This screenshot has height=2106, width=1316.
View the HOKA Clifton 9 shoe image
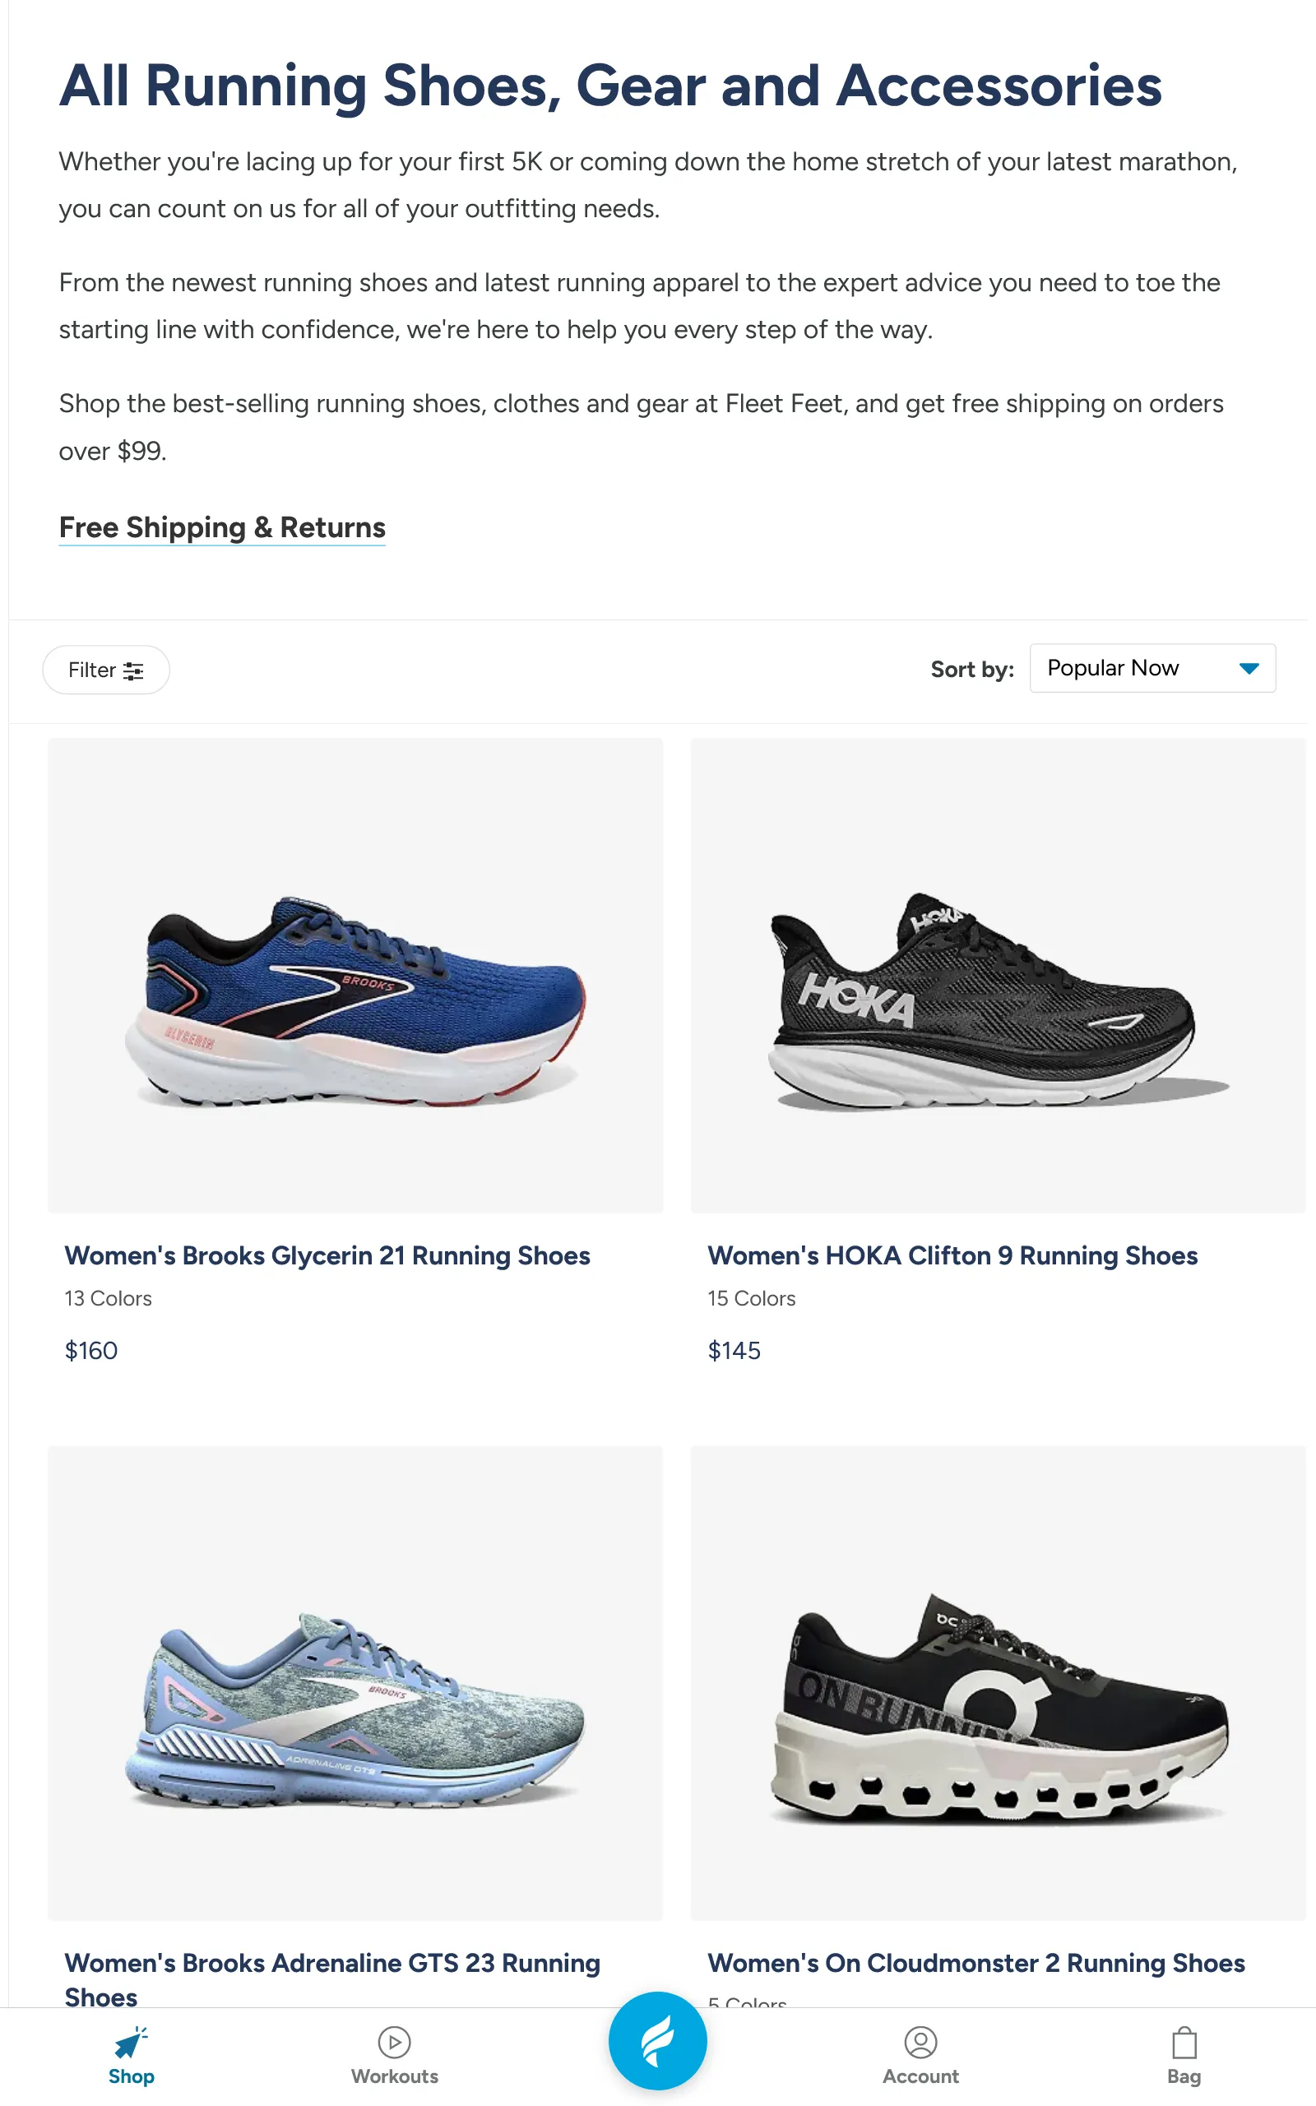pyautogui.click(x=998, y=975)
